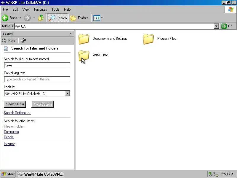Click the Internet search link
Image resolution: width=237 pixels, height=178 pixels.
point(9,144)
